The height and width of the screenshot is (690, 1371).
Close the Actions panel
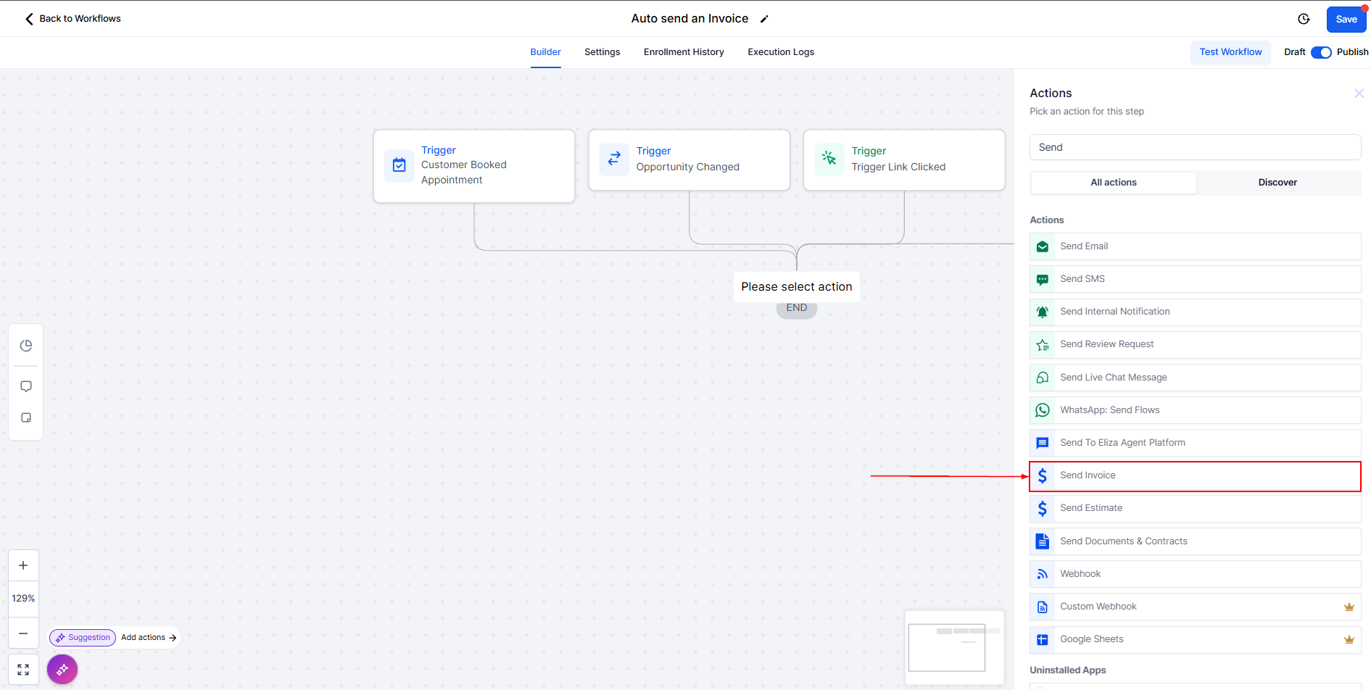[x=1359, y=93]
